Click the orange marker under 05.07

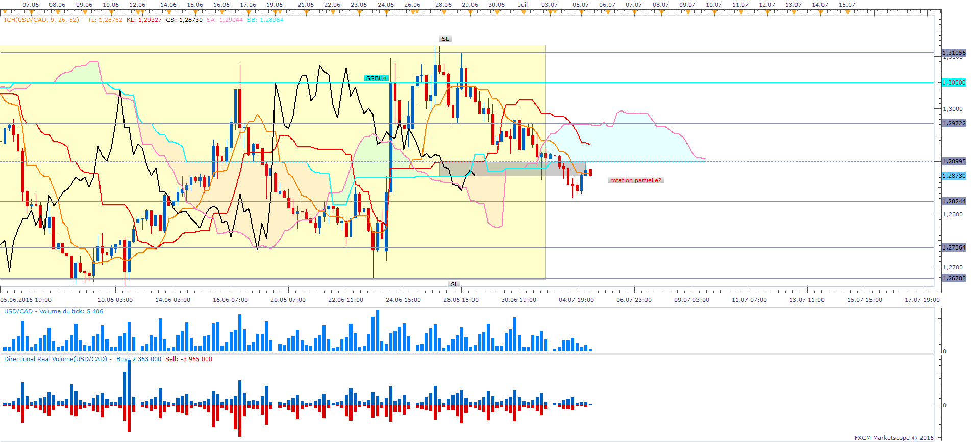coord(581,11)
